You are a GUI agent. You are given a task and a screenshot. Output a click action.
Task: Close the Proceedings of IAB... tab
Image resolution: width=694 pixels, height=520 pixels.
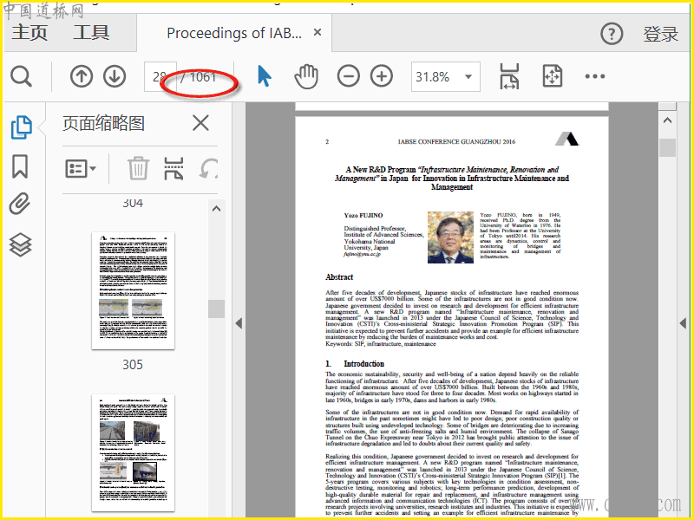click(318, 32)
